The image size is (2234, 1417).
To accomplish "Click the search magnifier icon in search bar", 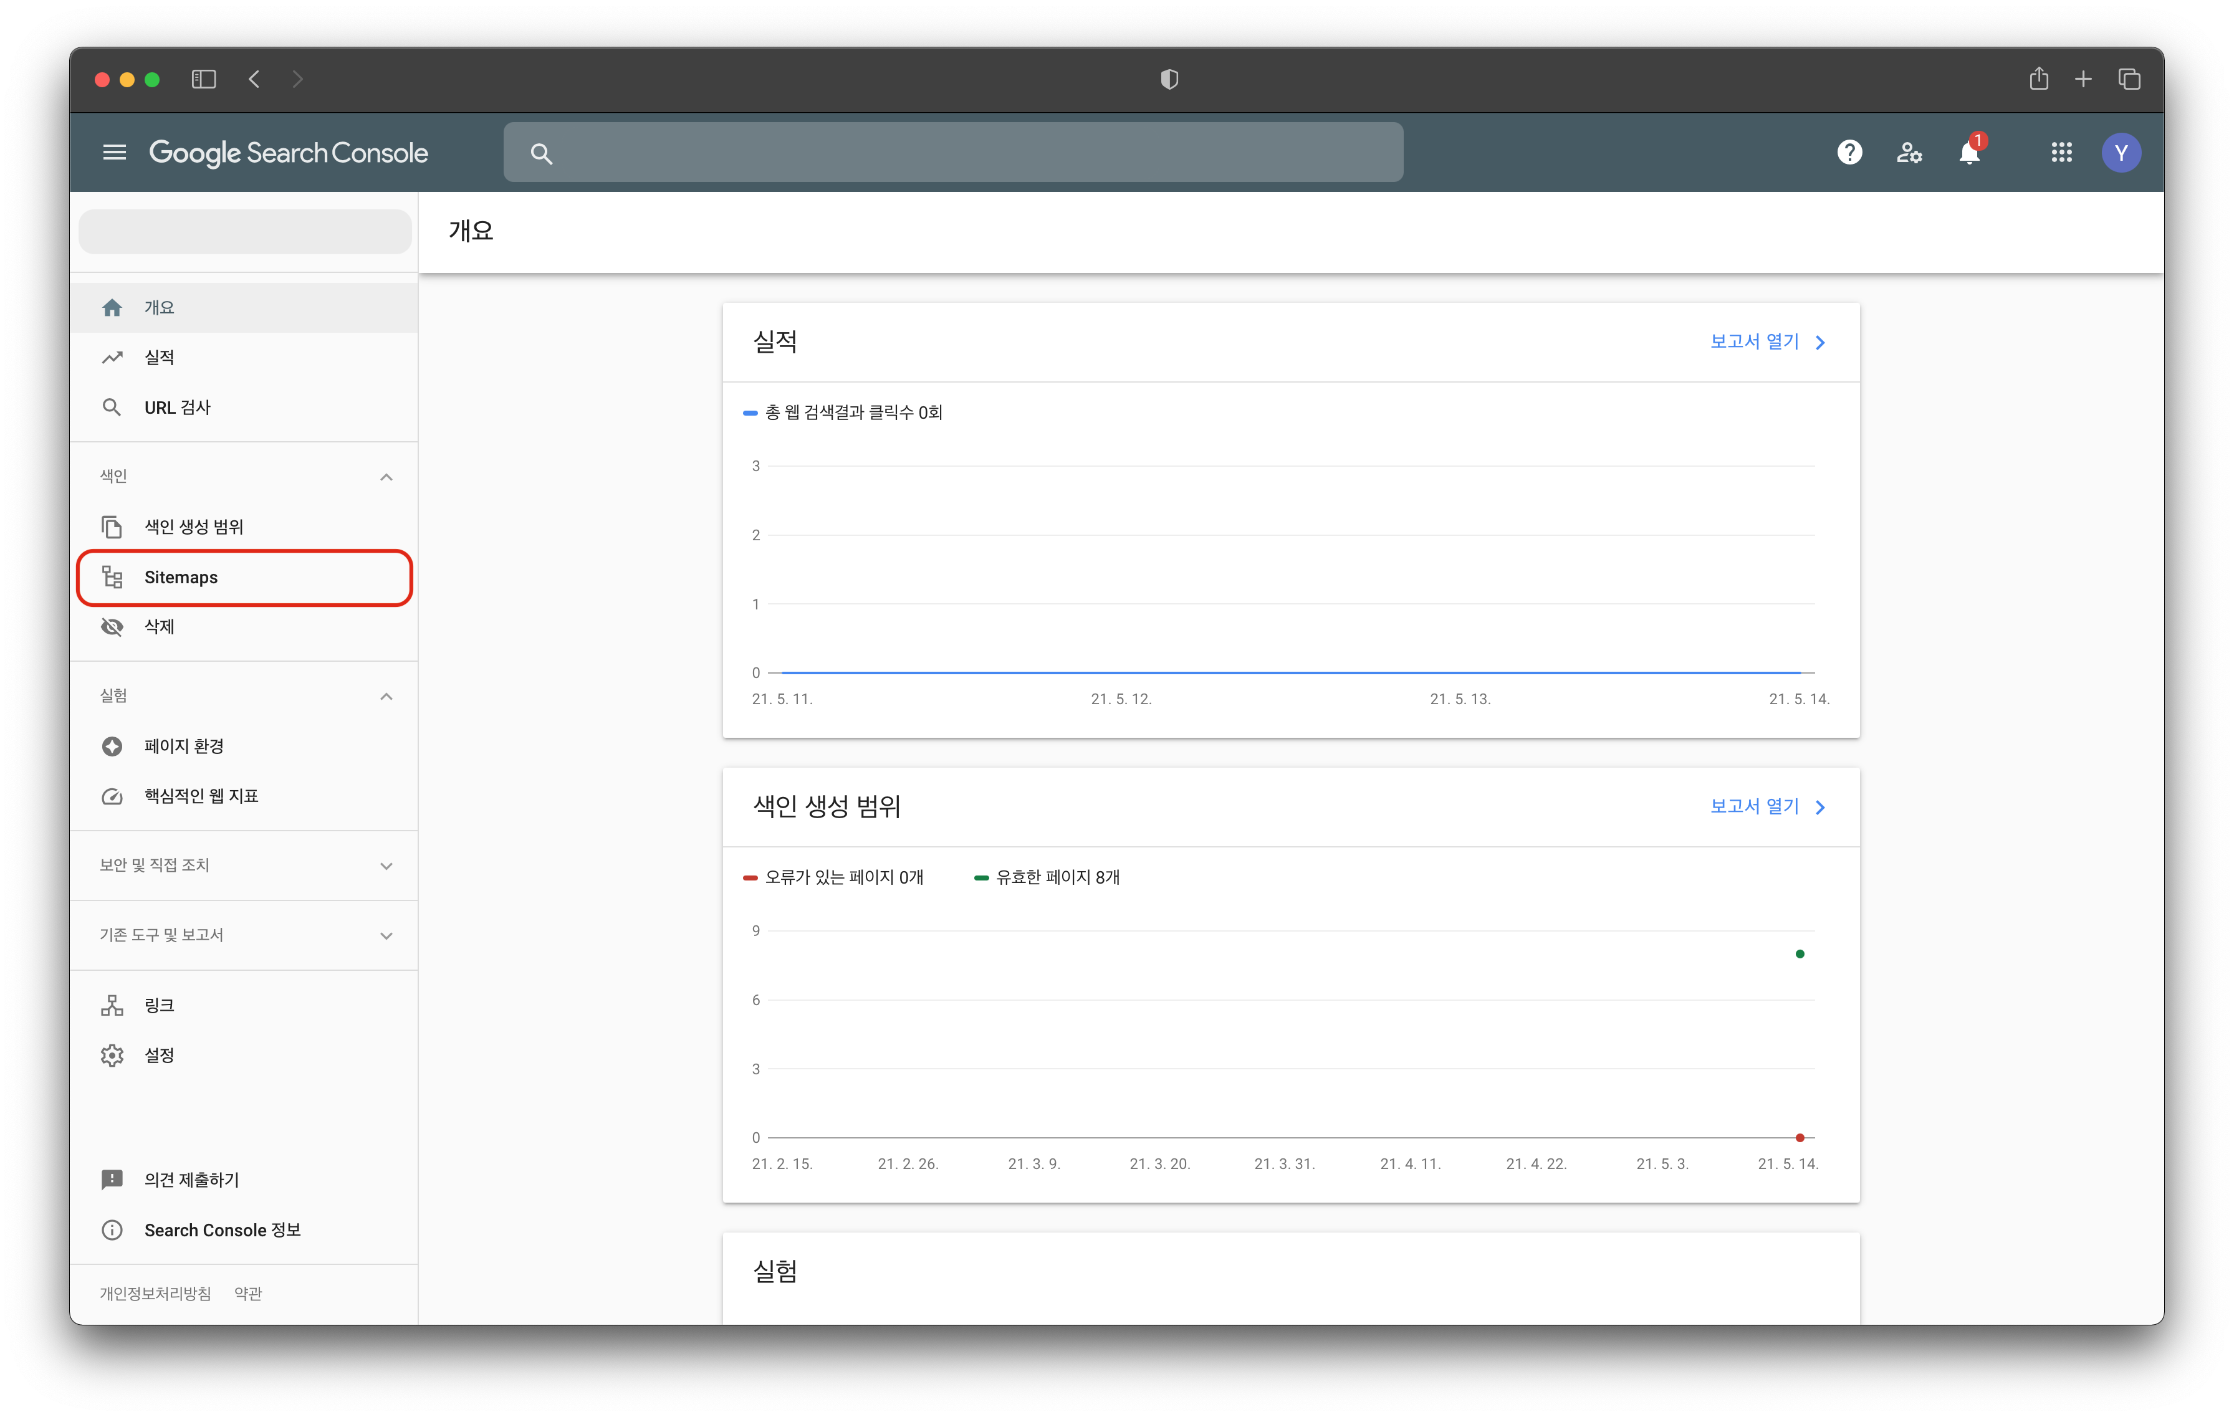I will click(542, 153).
